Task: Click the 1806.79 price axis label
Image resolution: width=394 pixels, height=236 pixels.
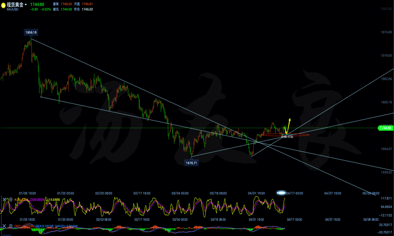Action: pos(386,103)
